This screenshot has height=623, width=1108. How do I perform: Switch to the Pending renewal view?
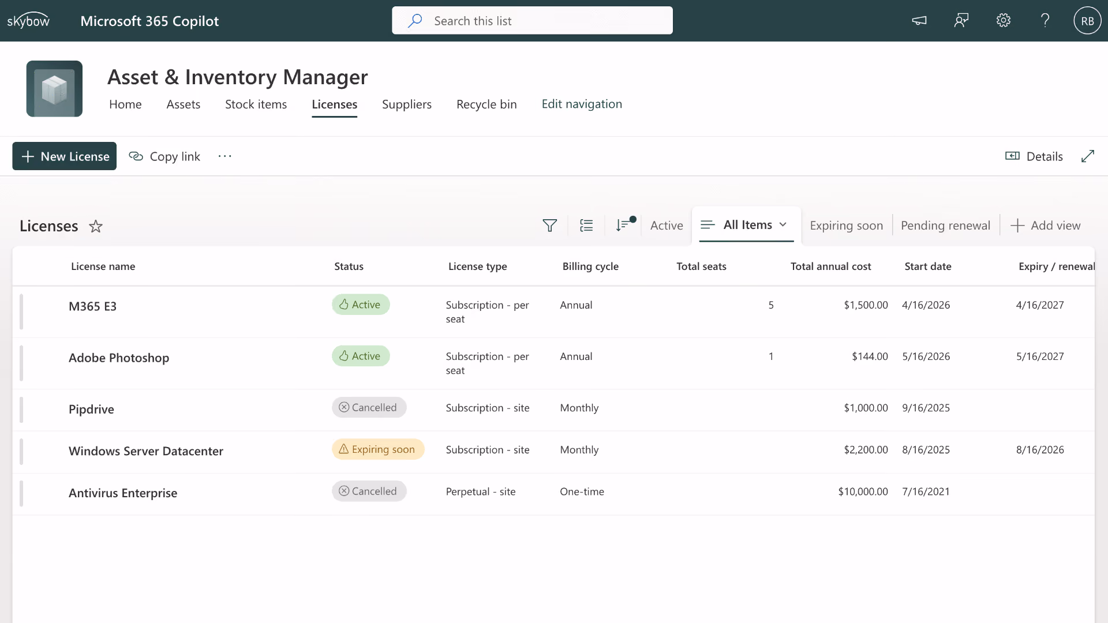pos(945,226)
